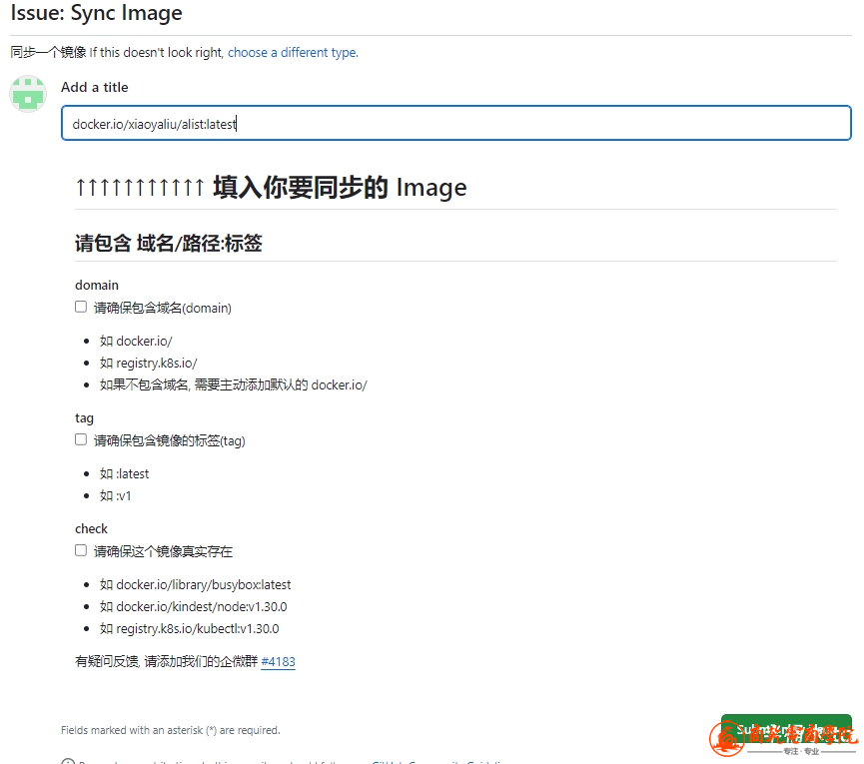Click the '如 :latest' list item
Image resolution: width=864 pixels, height=764 pixels.
click(124, 473)
